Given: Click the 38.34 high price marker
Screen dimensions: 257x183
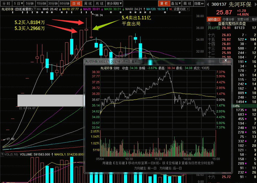Looking at the screenshot, I should [x=99, y=15].
